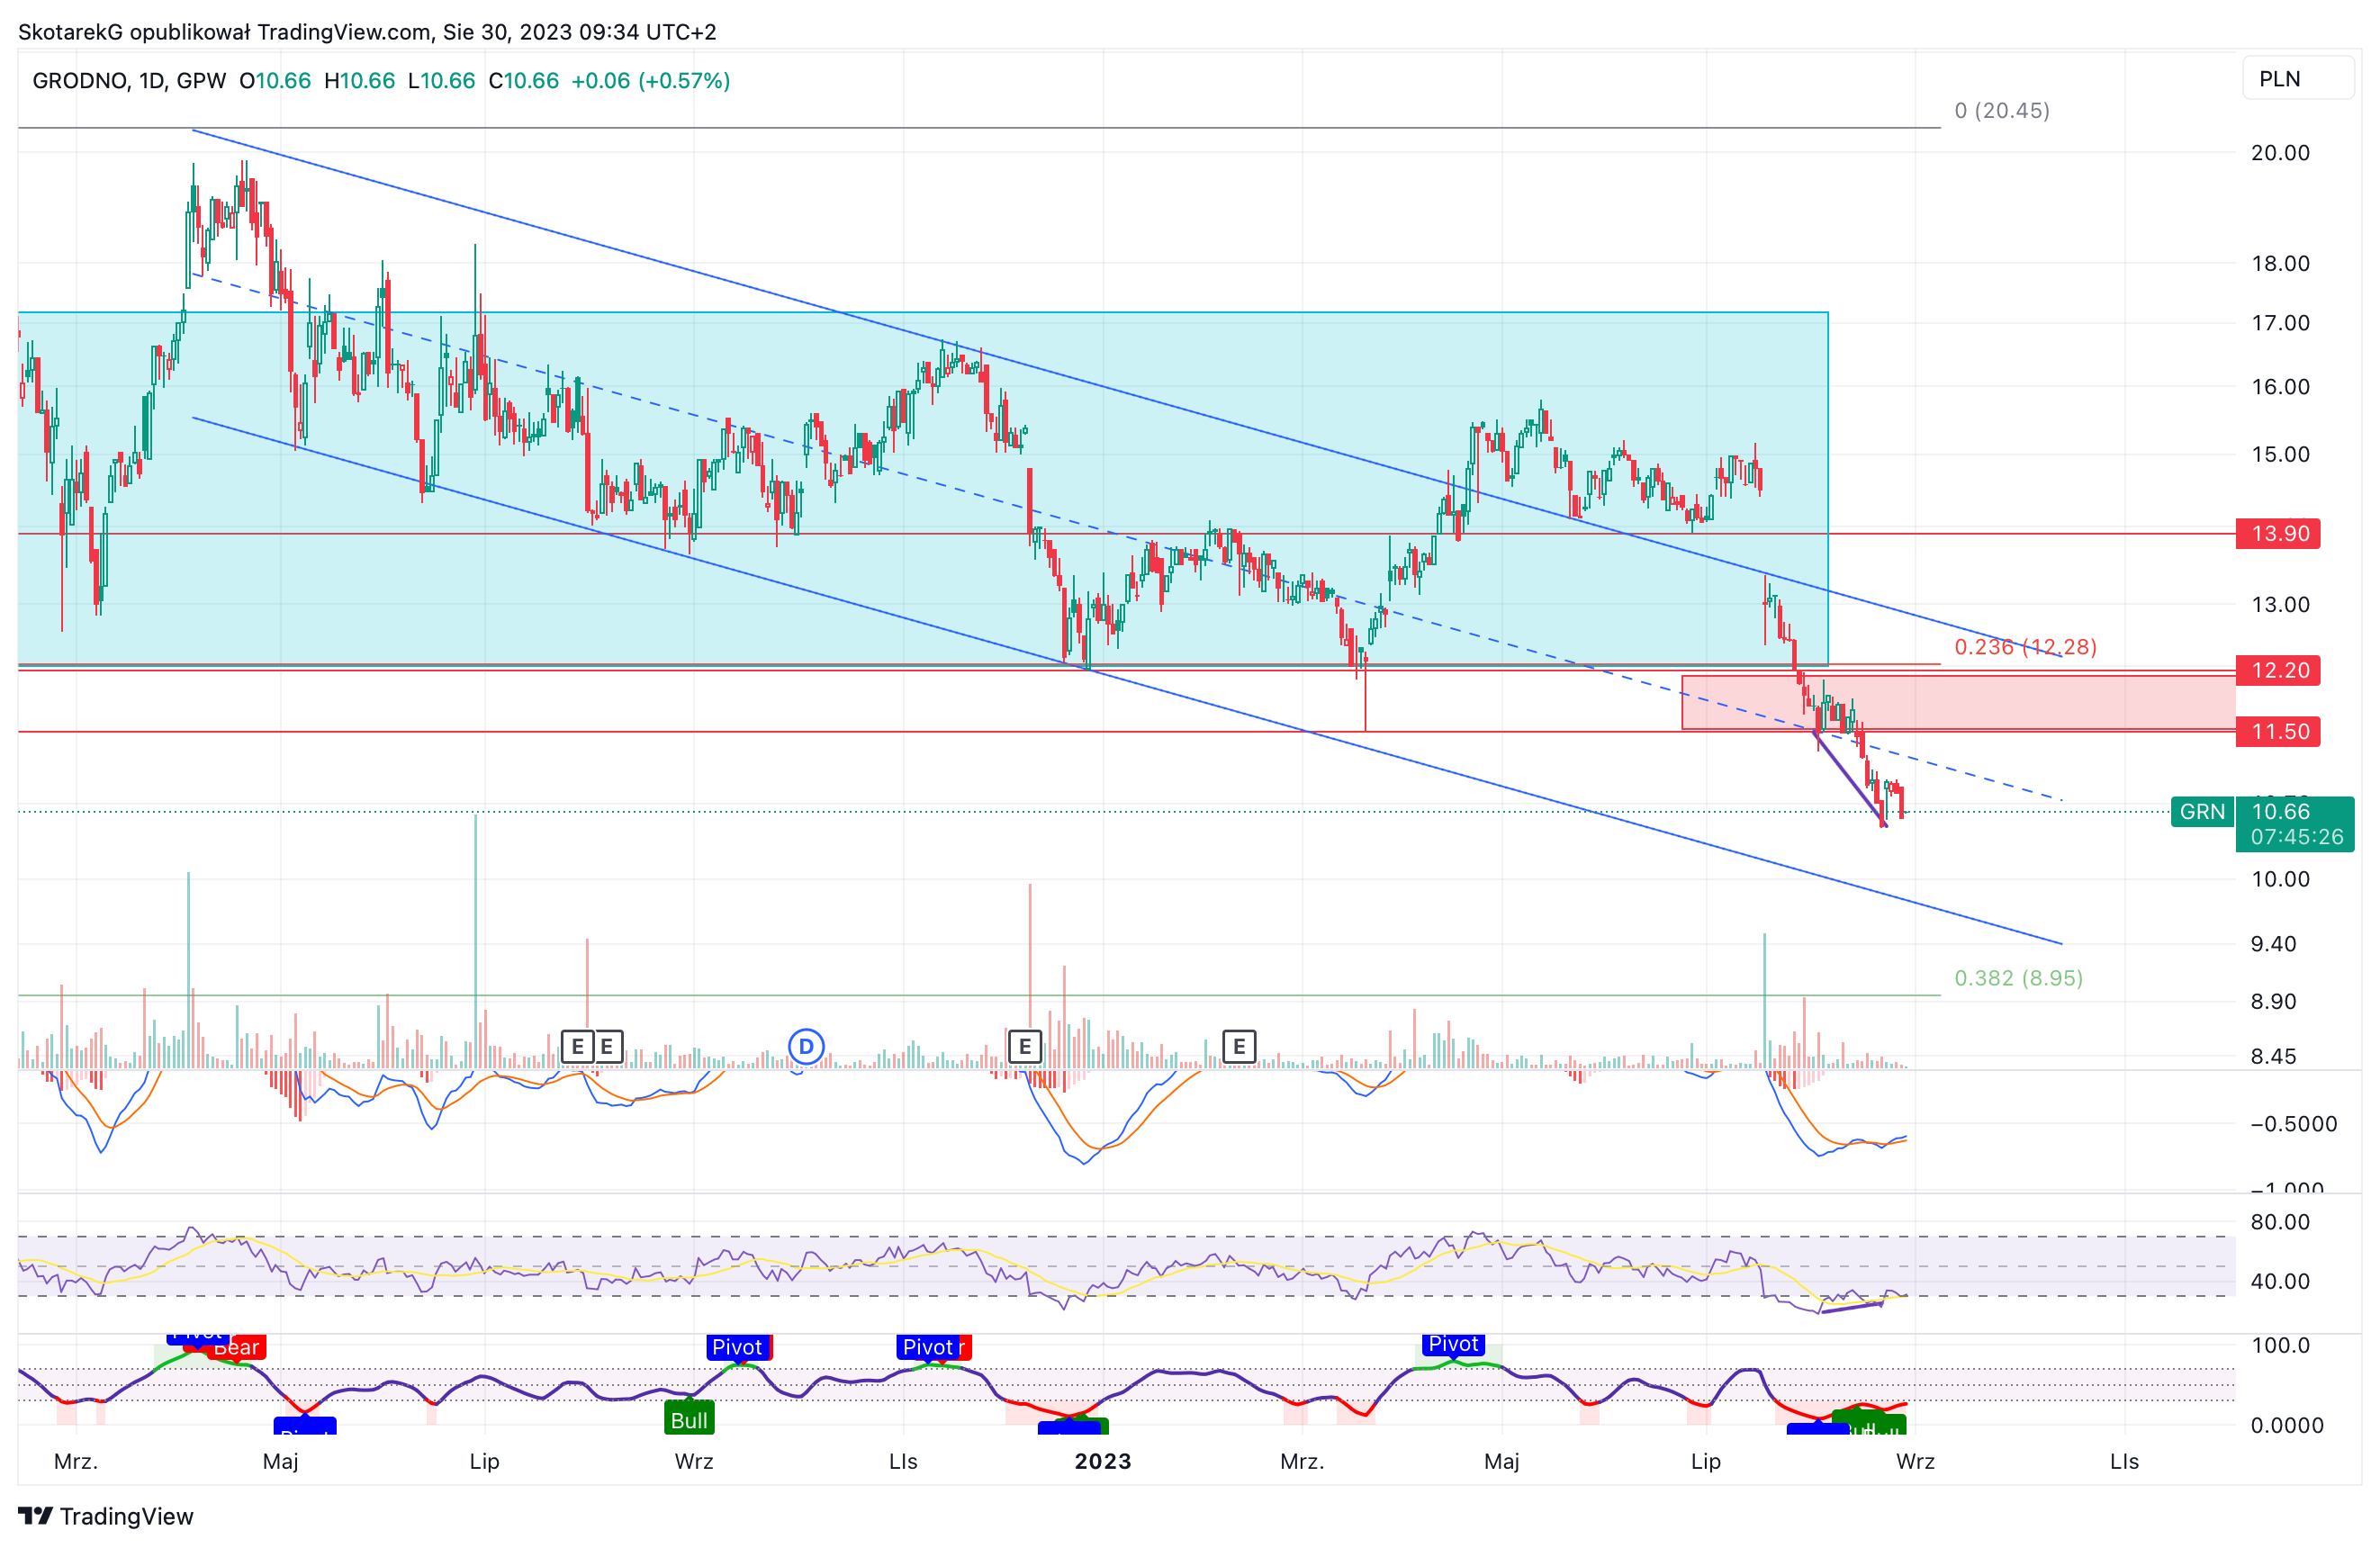
Task: Click the 9.40 price axis label
Action: (x=2273, y=943)
